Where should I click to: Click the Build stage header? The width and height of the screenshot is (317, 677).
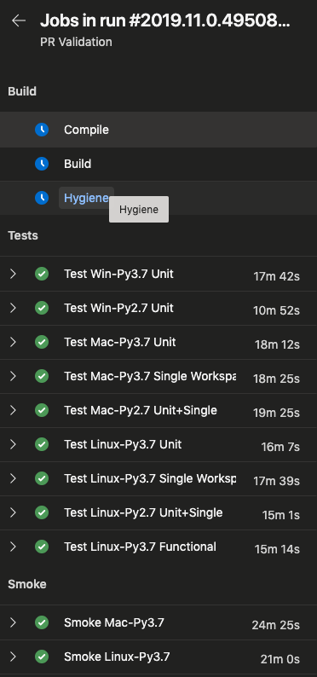(x=22, y=91)
